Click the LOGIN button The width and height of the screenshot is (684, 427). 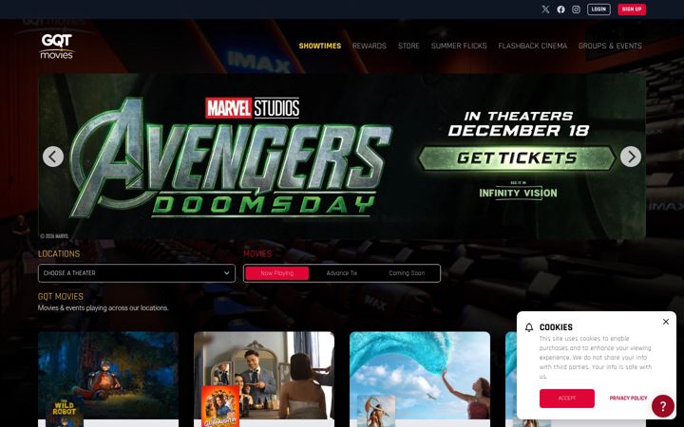tap(598, 9)
